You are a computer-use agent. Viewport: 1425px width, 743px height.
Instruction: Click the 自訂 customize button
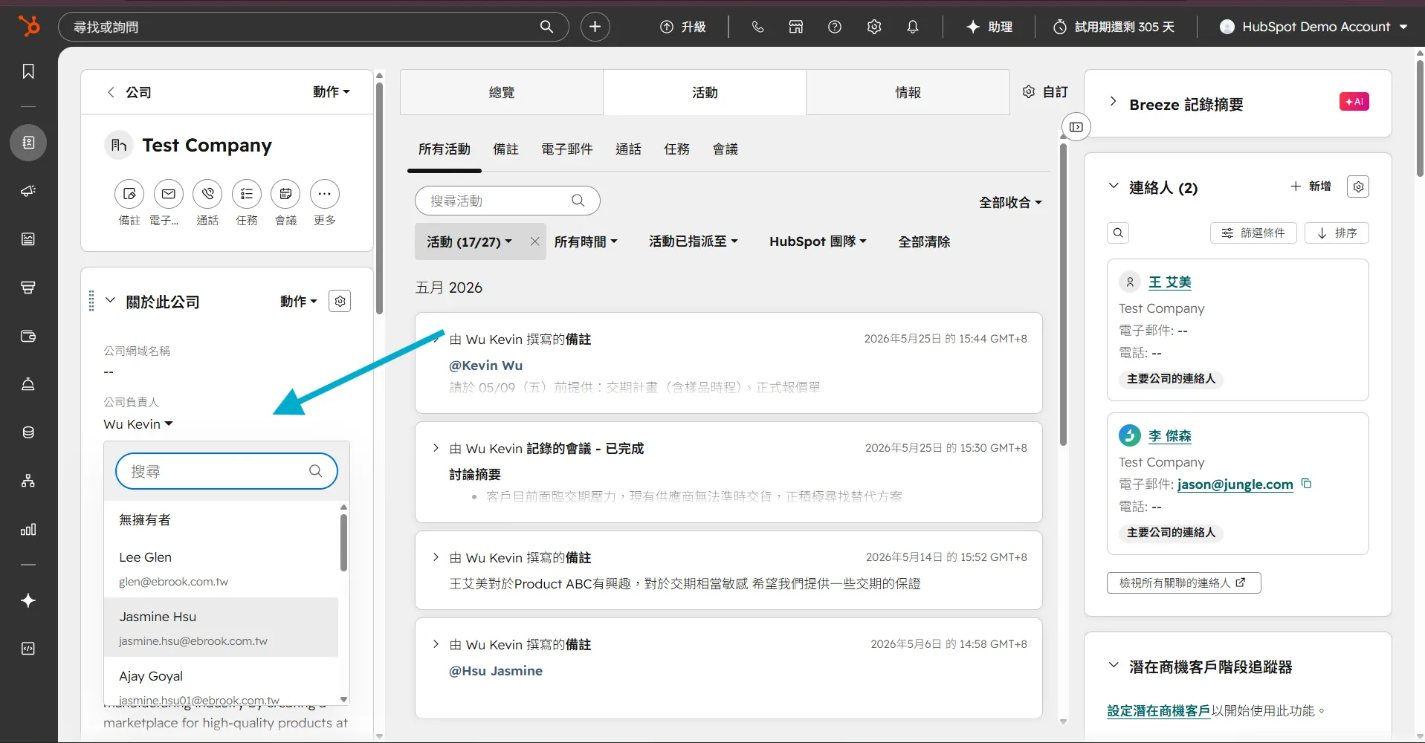click(1045, 91)
